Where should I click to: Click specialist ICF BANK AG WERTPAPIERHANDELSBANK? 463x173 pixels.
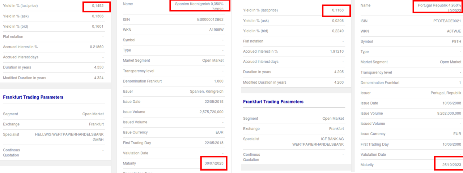coord(318,141)
